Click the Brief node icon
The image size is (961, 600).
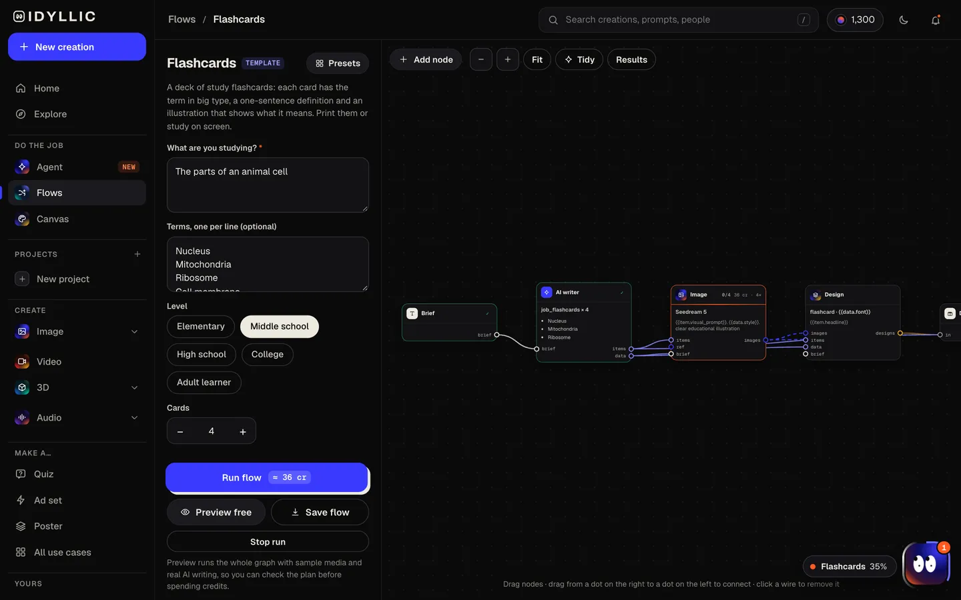(412, 313)
